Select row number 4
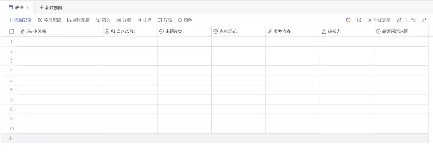 (11, 71)
